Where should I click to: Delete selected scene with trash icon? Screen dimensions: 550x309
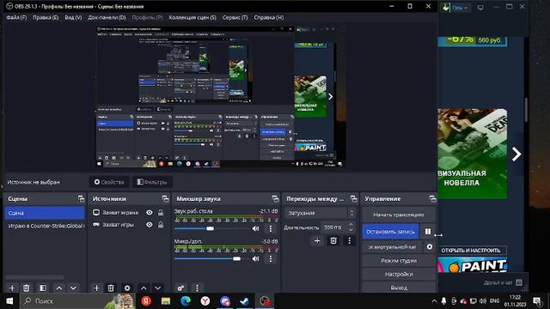27,288
